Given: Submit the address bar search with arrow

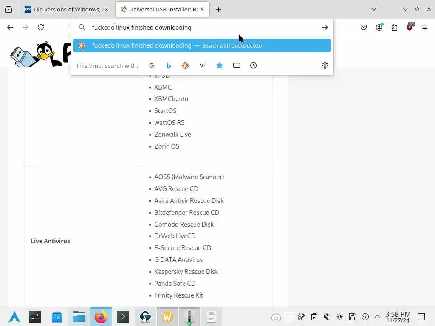Looking at the screenshot, I should point(325,28).
